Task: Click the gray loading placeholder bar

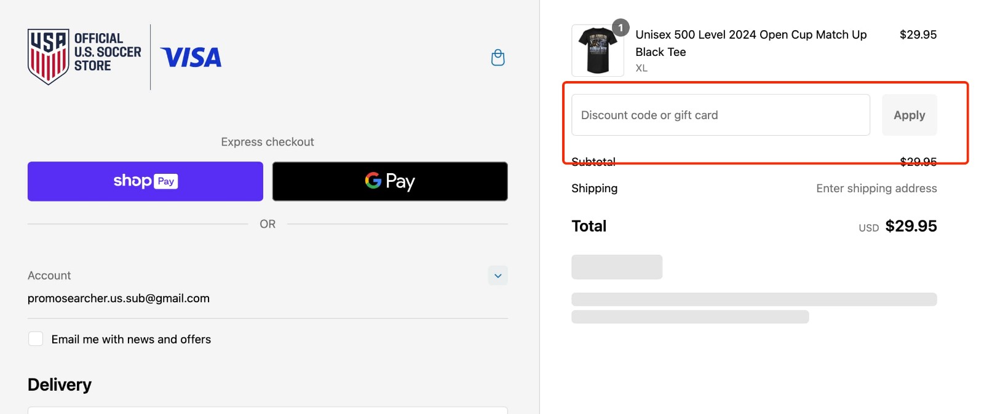Action: (x=617, y=267)
